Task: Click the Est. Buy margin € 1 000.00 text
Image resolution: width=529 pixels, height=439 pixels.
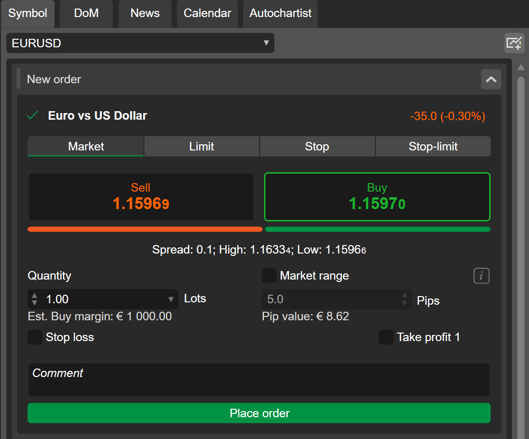Action: [x=100, y=316]
